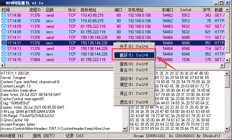Image resolution: width=232 pixels, height=140 pixels.
Task: Select the cloud icon of the 17:14:09 send packet
Action: (x=4, y=26)
